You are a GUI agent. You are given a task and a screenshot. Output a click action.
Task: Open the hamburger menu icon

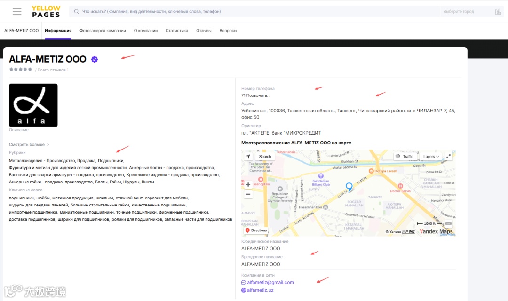(17, 12)
